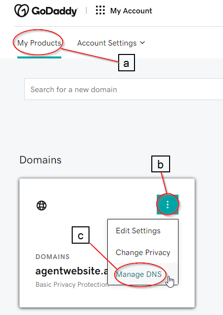Open the Account Settings menu
The height and width of the screenshot is (315, 223).
coord(107,43)
